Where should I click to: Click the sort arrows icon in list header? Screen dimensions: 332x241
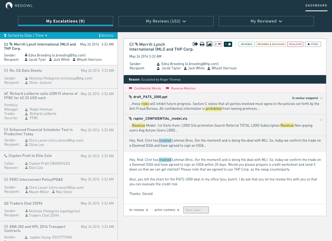(5, 35)
